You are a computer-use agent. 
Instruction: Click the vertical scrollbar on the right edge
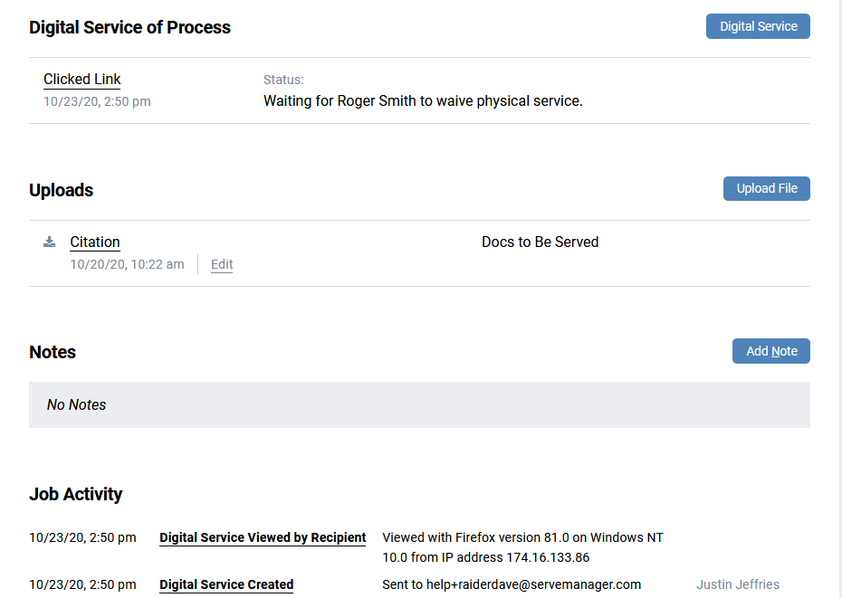837,299
